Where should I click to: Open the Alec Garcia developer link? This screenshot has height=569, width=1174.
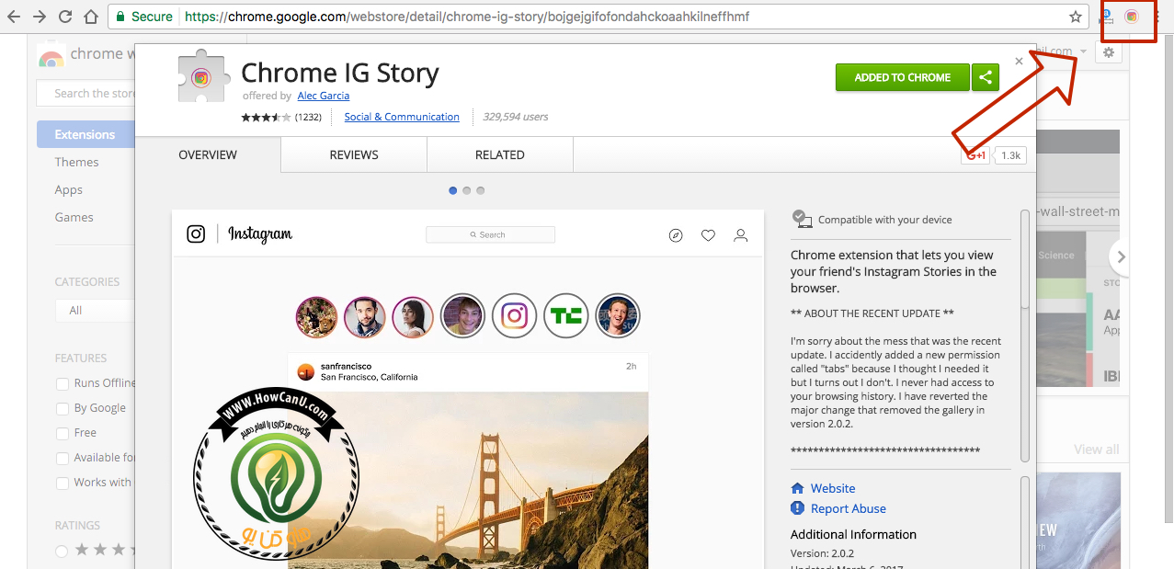(x=323, y=96)
